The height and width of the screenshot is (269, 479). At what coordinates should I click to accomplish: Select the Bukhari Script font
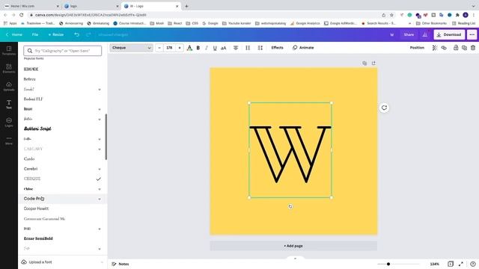pyautogui.click(x=37, y=129)
